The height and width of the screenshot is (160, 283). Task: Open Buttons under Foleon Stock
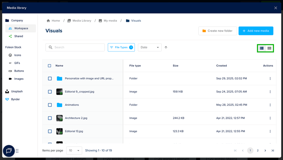coord(16,71)
